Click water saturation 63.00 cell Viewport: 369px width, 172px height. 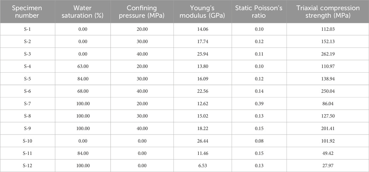83,66
